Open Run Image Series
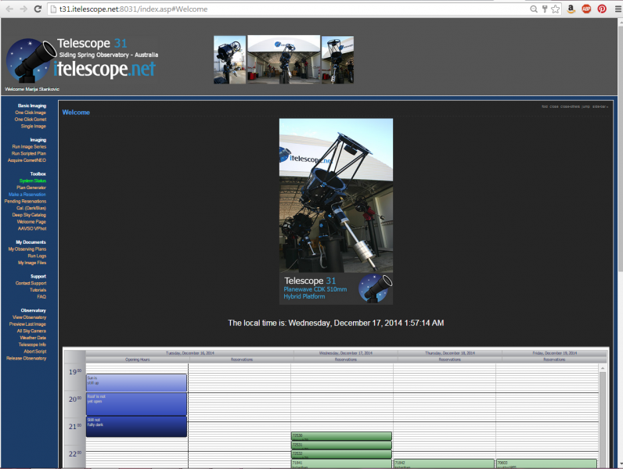Screen dimensions: 623x469 pos(29,147)
